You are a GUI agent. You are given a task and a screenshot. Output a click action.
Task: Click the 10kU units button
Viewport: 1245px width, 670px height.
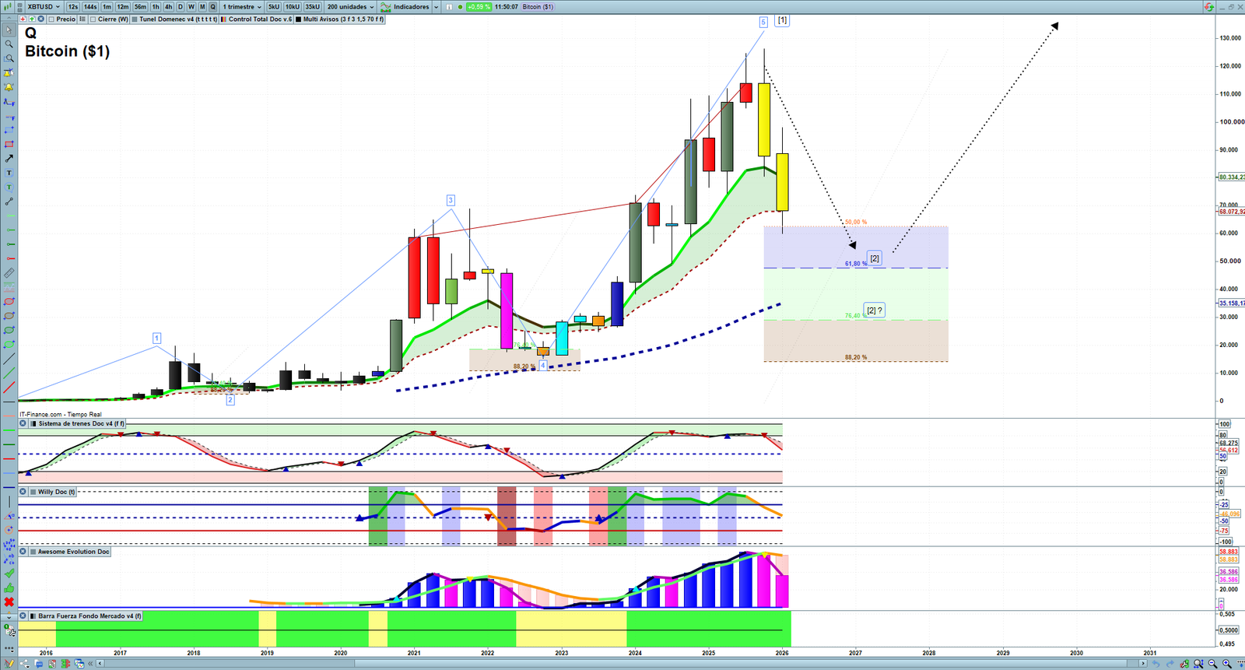293,7
